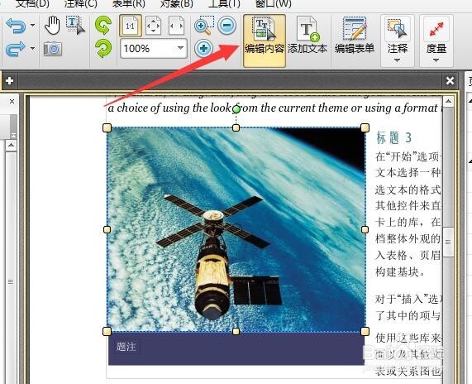Click the image rotation green handle
The height and width of the screenshot is (384, 472).
pyautogui.click(x=236, y=109)
